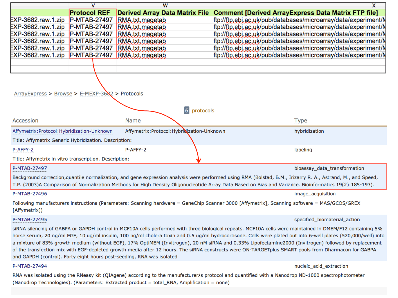Navigate to ArrayExpress via breadcrumb
Screen dimensions: 398x298
pos(30,94)
